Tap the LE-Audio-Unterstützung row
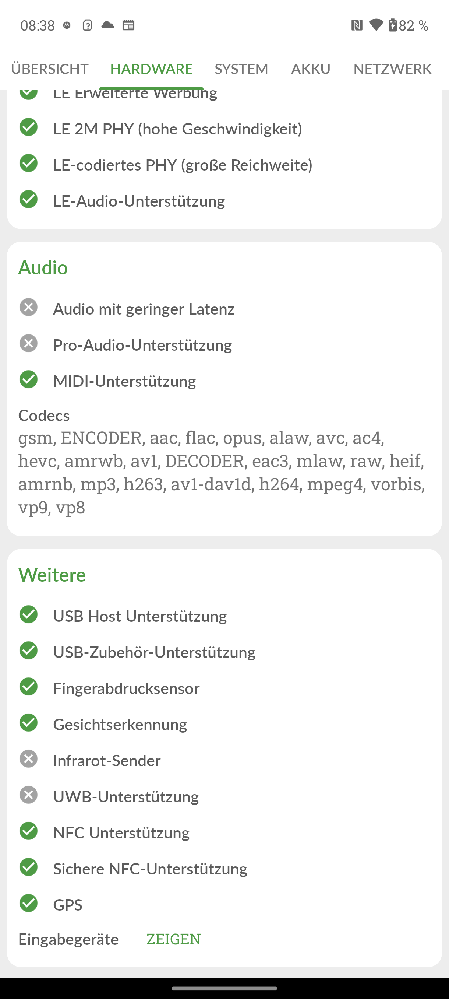The image size is (449, 999). click(139, 201)
